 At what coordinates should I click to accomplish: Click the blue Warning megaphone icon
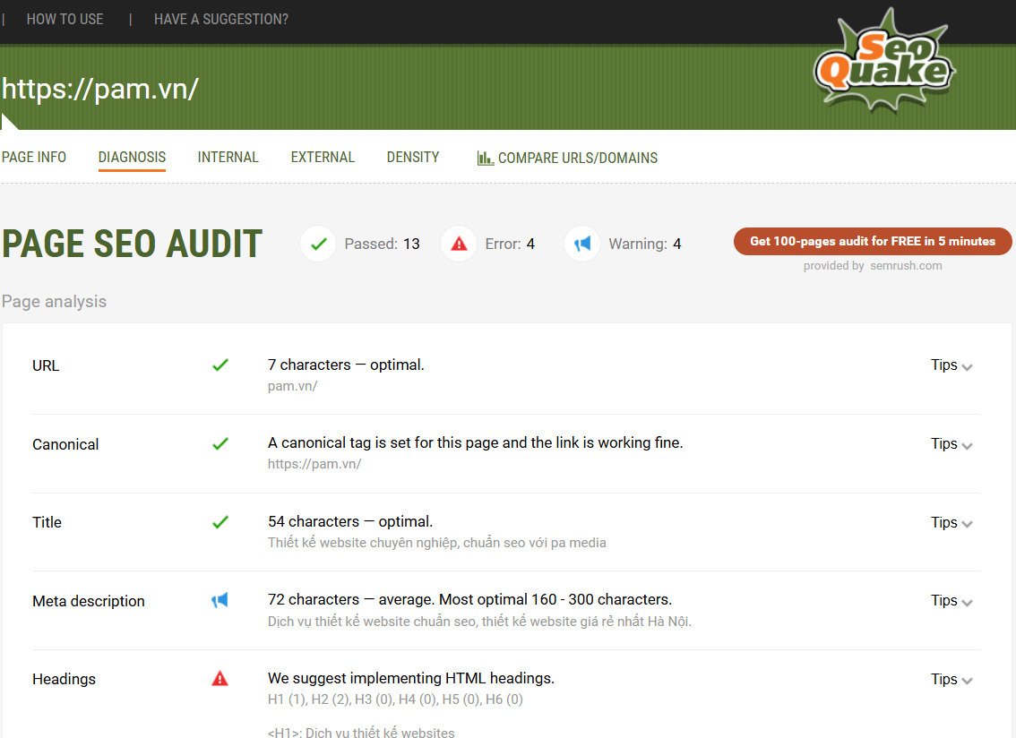582,244
